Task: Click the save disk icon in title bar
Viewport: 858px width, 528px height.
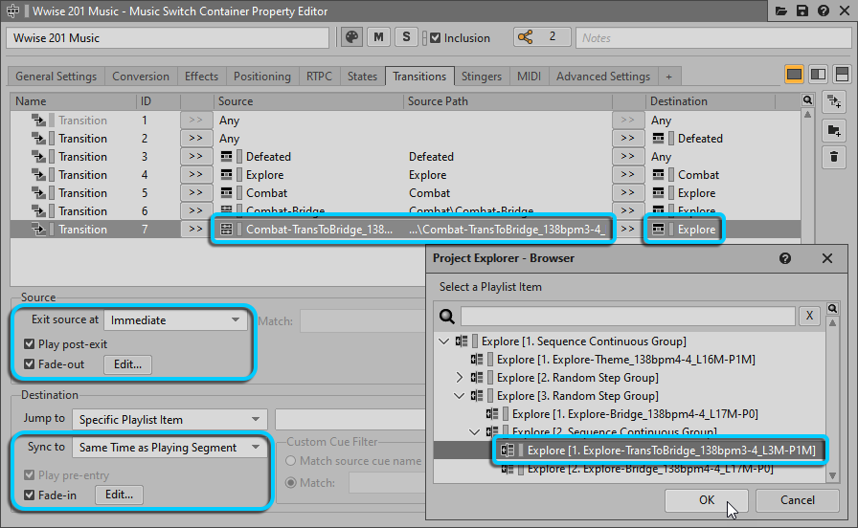Action: pos(802,11)
